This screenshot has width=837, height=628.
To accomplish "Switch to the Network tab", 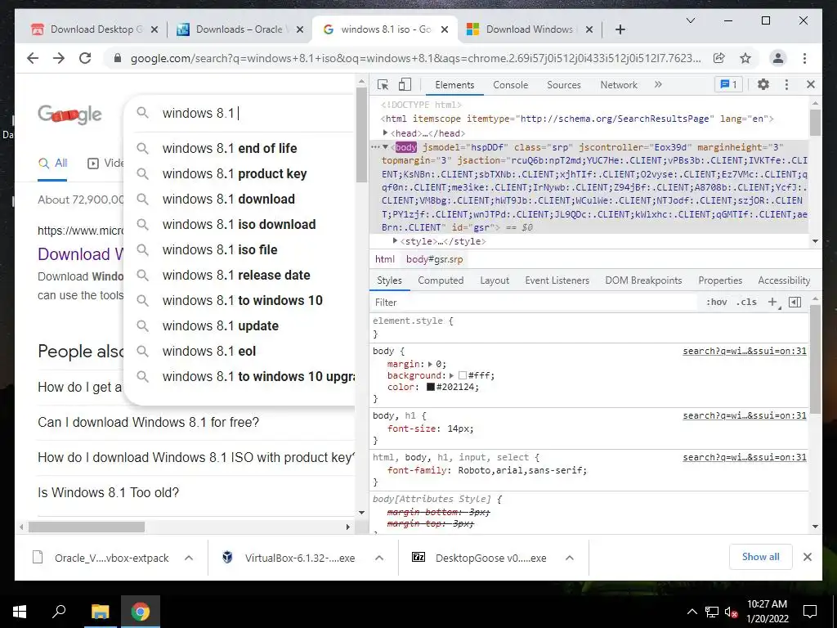I will [619, 85].
